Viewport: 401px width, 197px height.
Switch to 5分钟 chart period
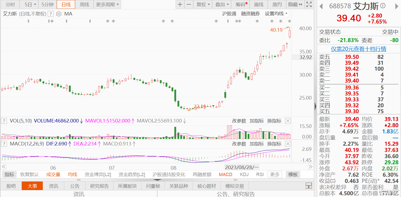[x=48, y=4]
